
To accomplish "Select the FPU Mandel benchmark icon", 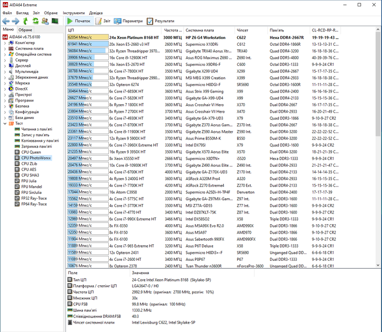I will point(17,187).
